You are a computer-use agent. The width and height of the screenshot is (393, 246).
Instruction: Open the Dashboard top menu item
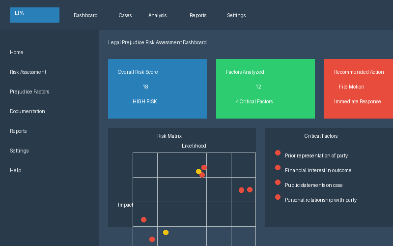(x=85, y=16)
